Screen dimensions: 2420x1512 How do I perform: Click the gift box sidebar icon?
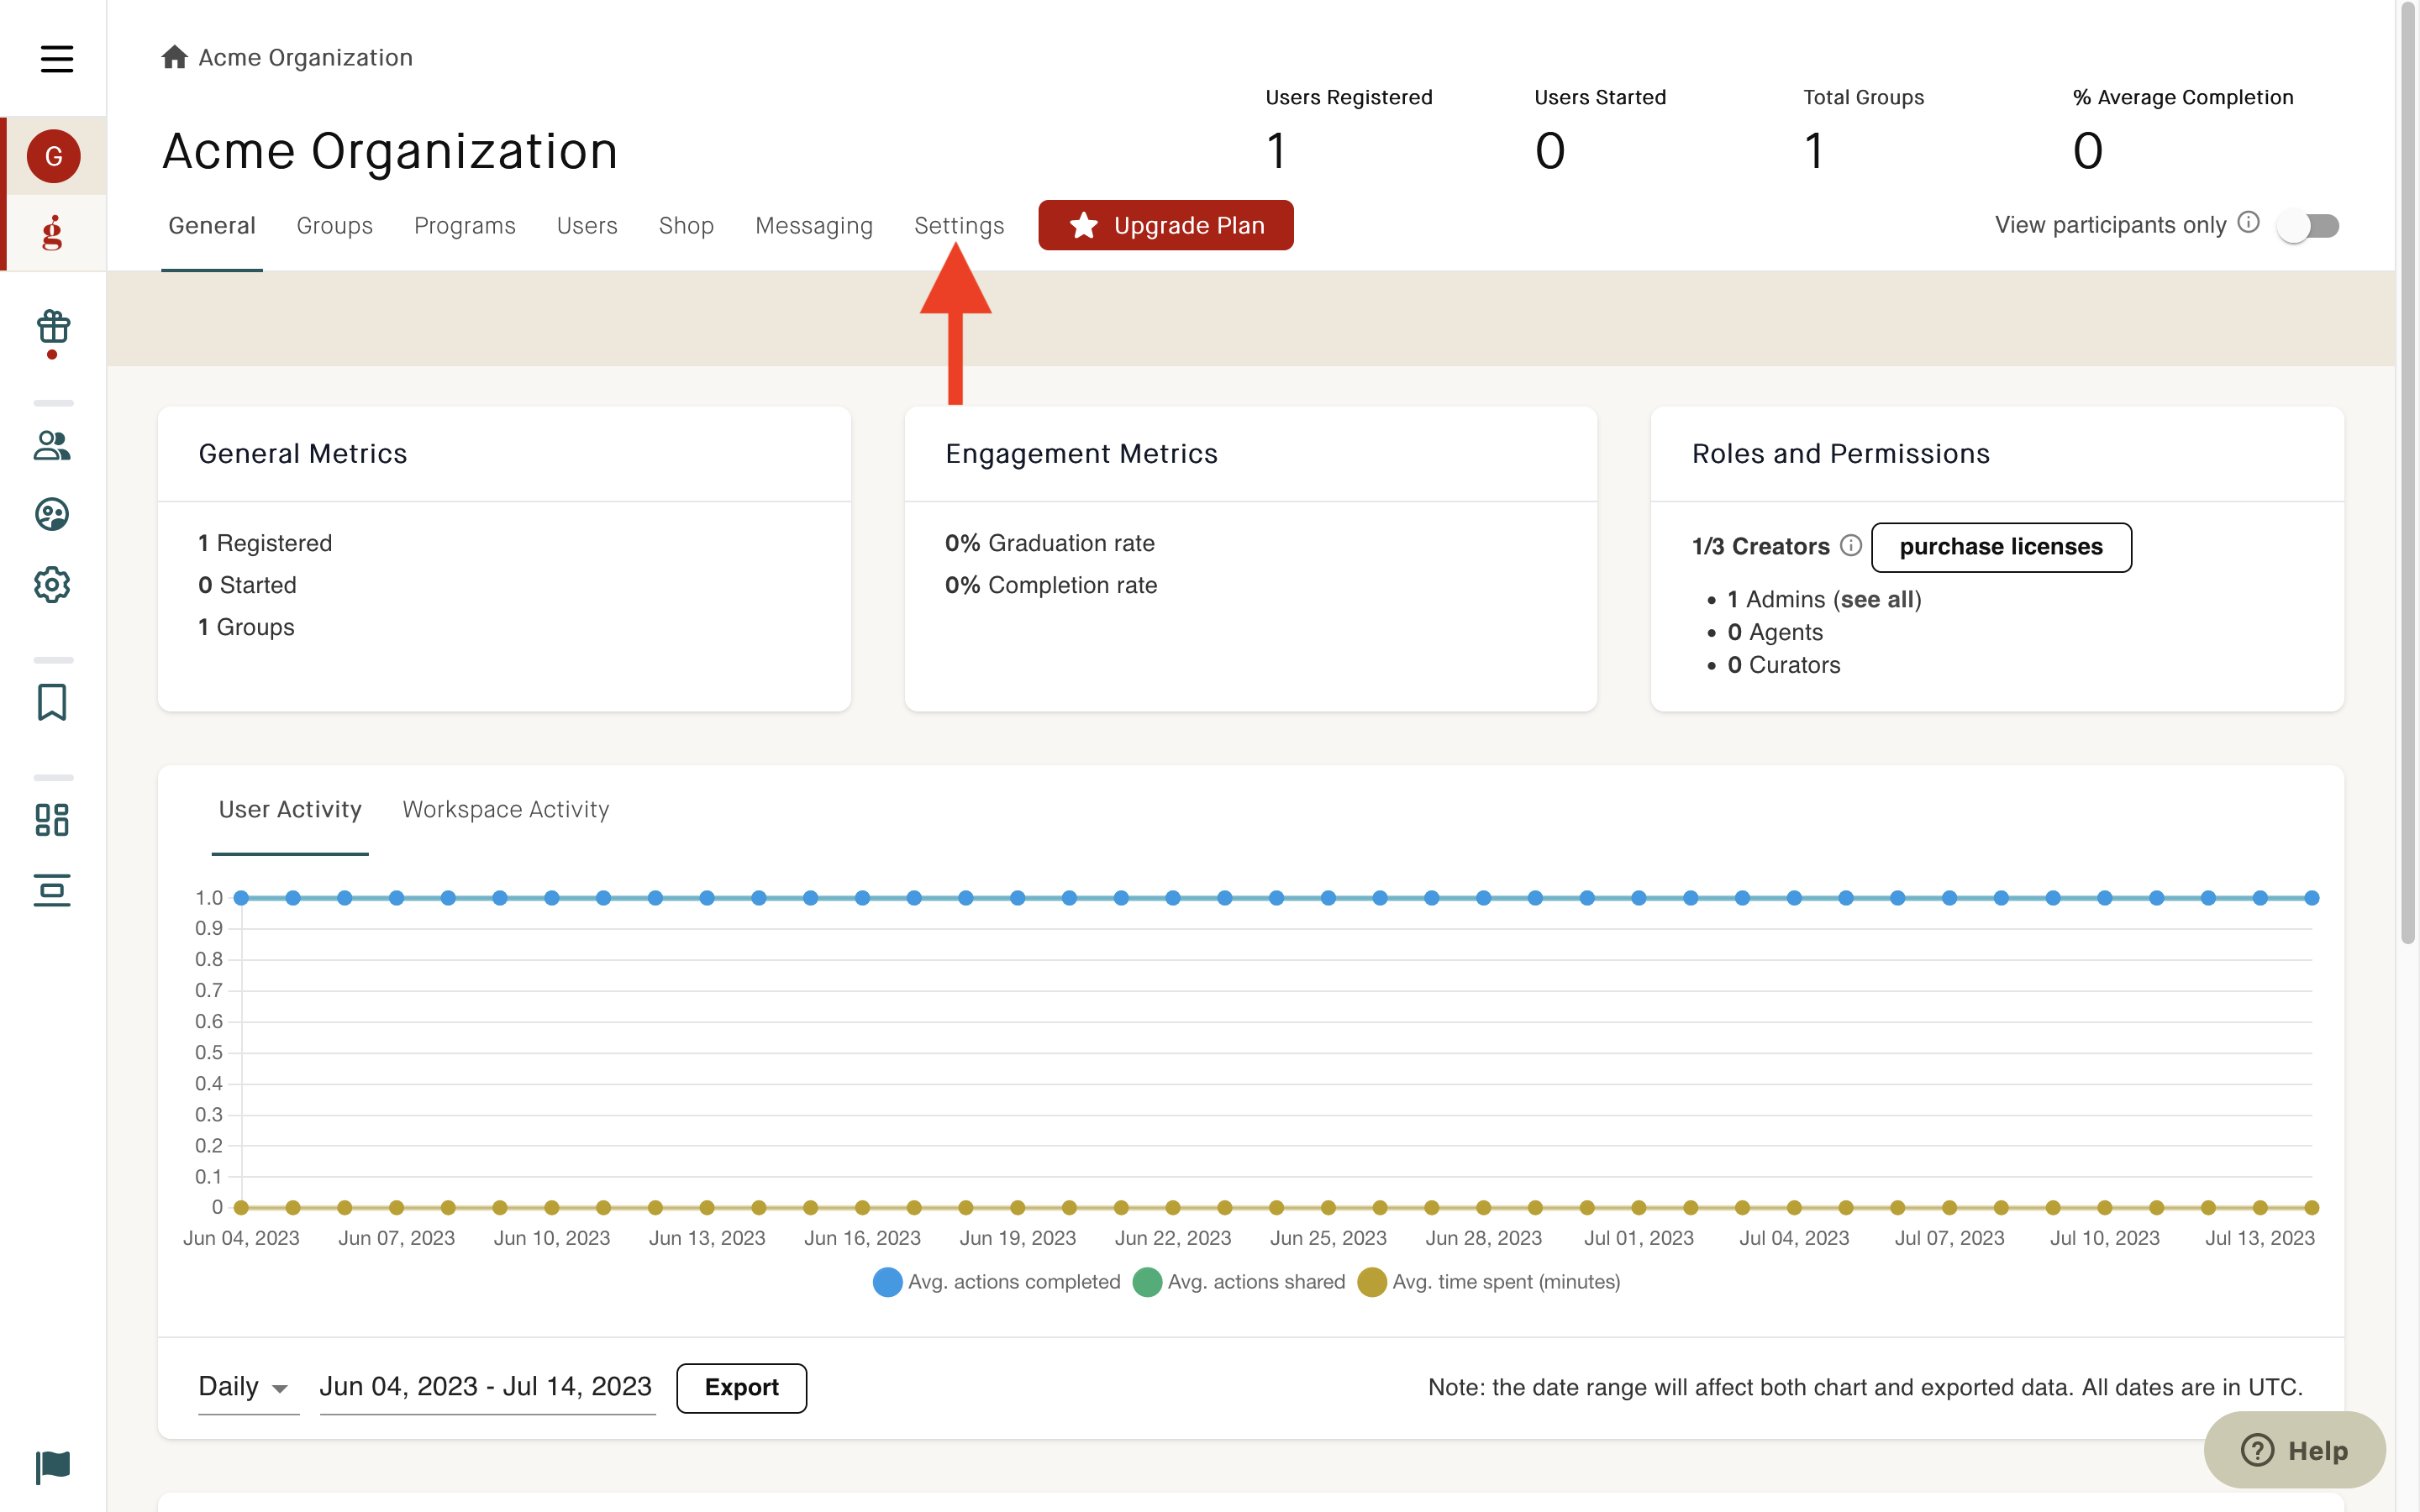tap(52, 327)
